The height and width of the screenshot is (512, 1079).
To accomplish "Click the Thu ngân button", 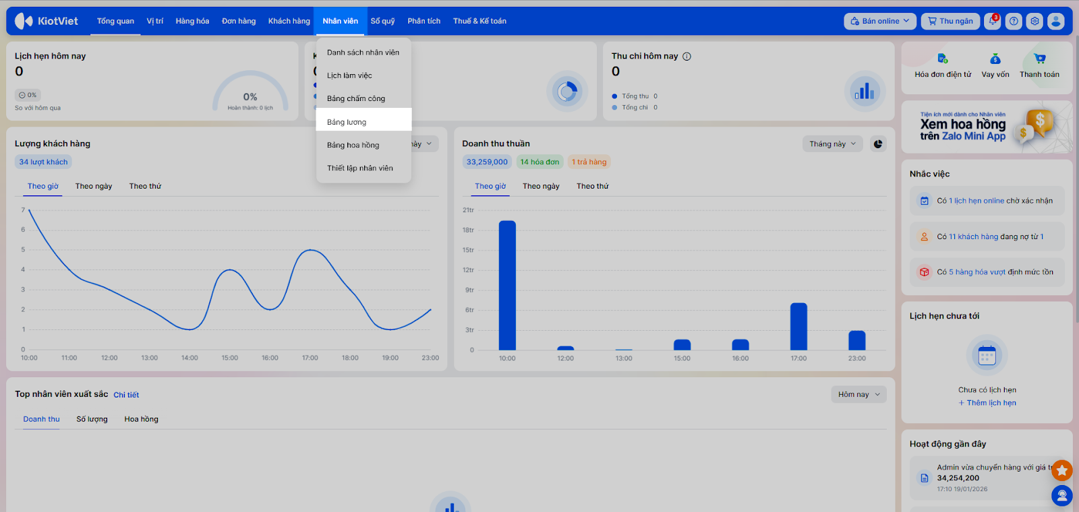I will [950, 21].
